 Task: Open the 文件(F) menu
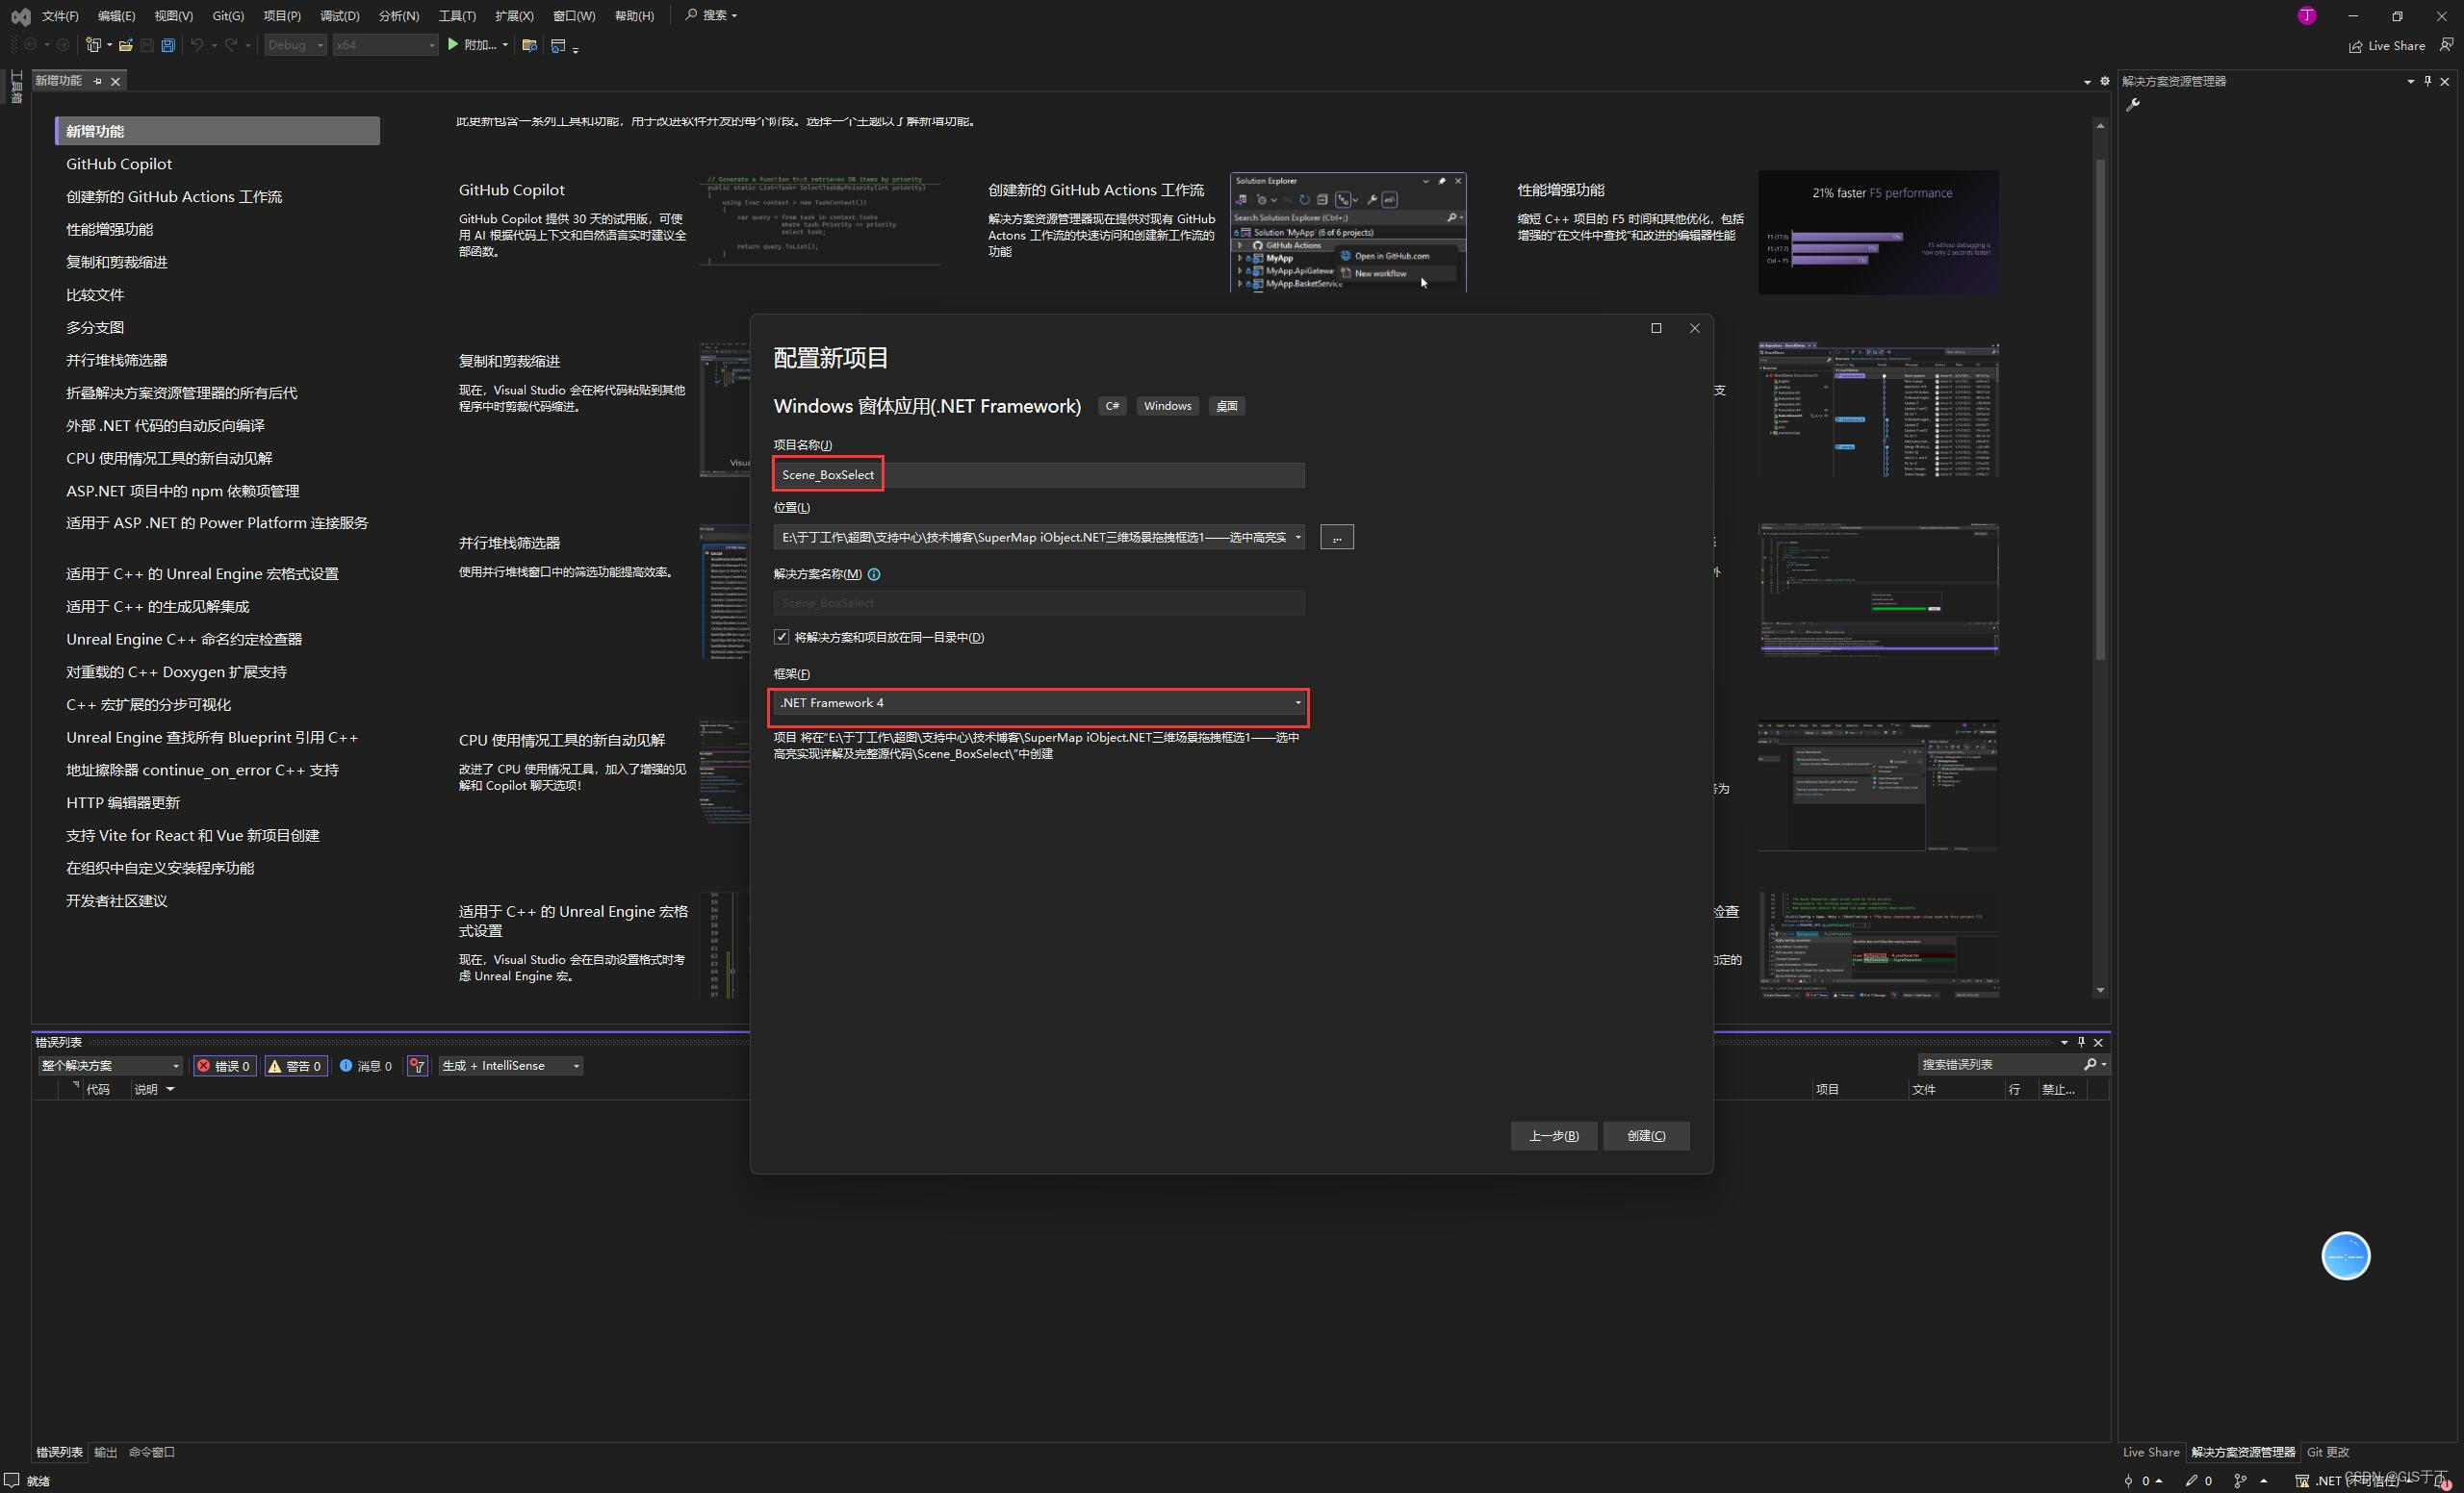[x=60, y=15]
